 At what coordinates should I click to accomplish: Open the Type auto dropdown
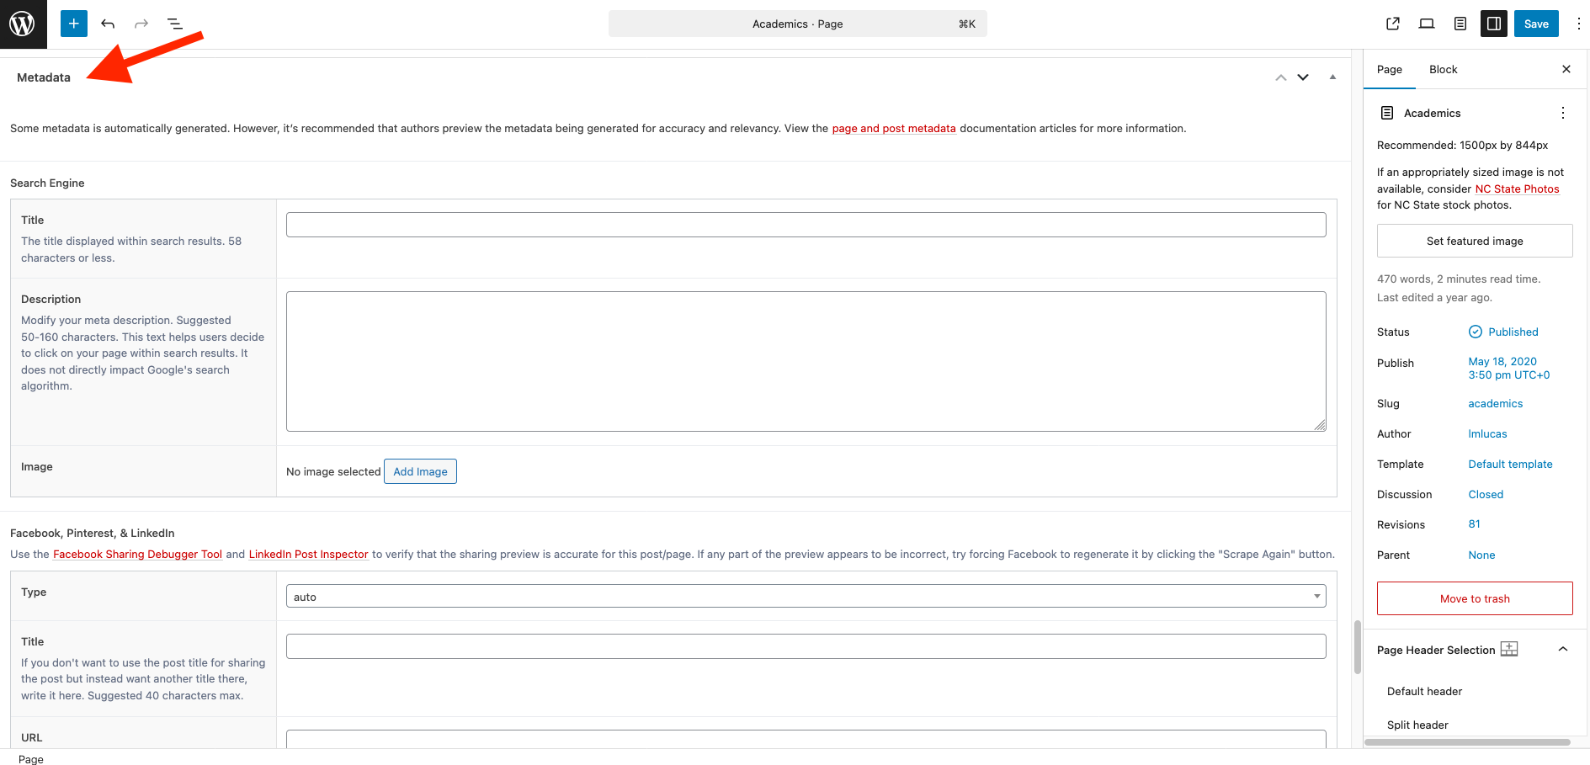tap(806, 597)
